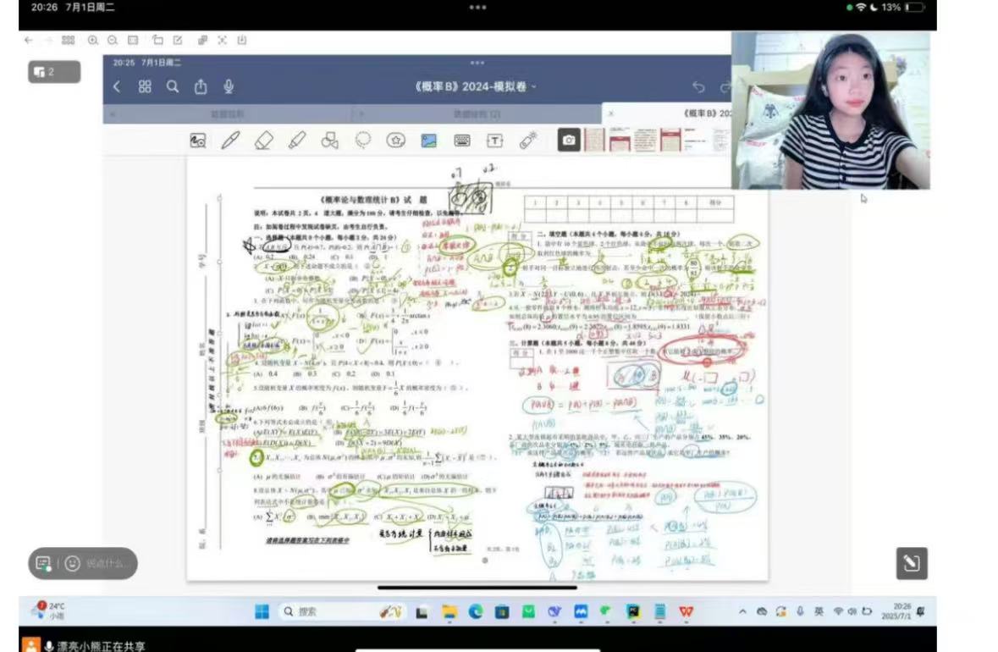Turn on the laser pointer tool

[x=528, y=141]
